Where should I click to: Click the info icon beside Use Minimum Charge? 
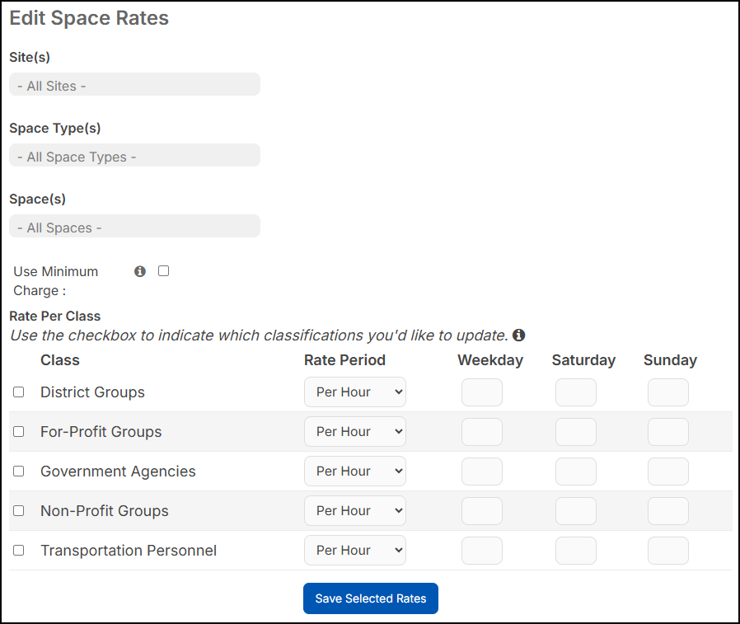[140, 271]
